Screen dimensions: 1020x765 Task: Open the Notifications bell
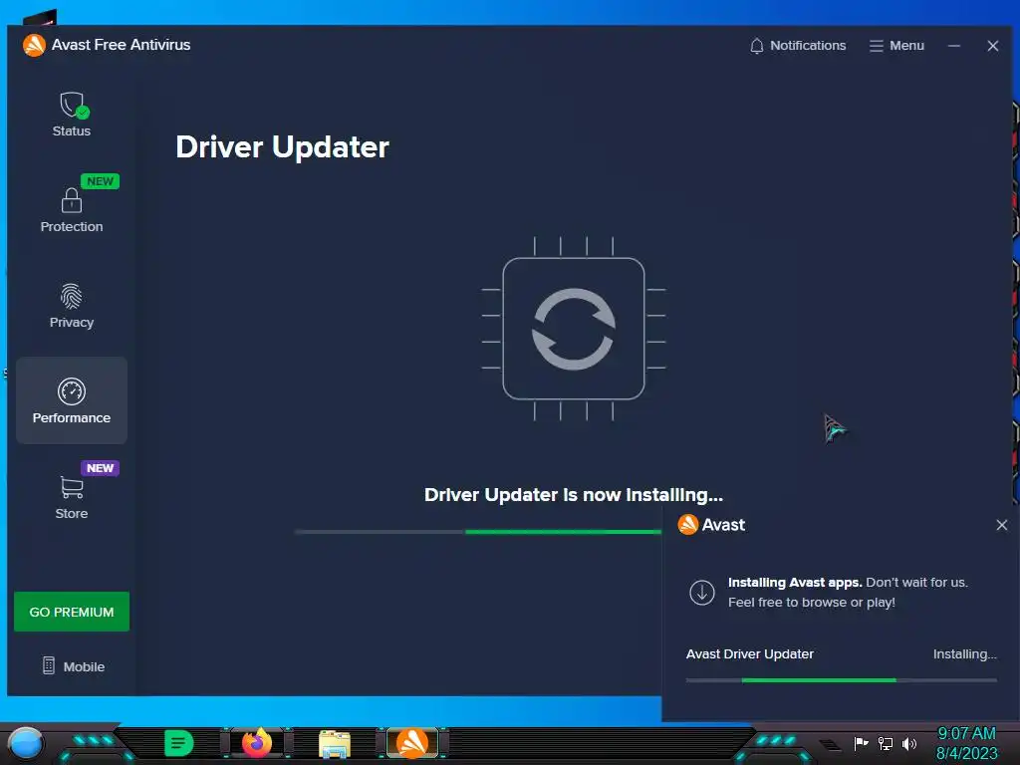[x=798, y=46]
